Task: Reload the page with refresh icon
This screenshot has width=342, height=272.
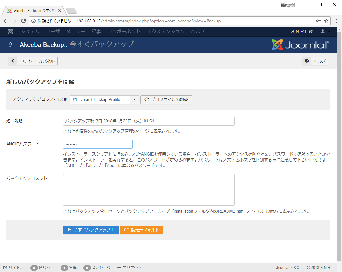Action: pyautogui.click(x=23, y=21)
